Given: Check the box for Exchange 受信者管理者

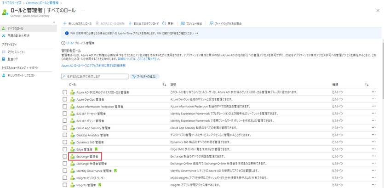Looking at the screenshot, I should point(65,163).
